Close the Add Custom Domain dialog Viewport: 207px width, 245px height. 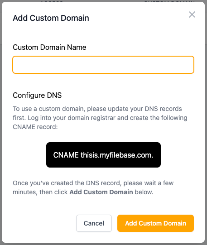[192, 14]
